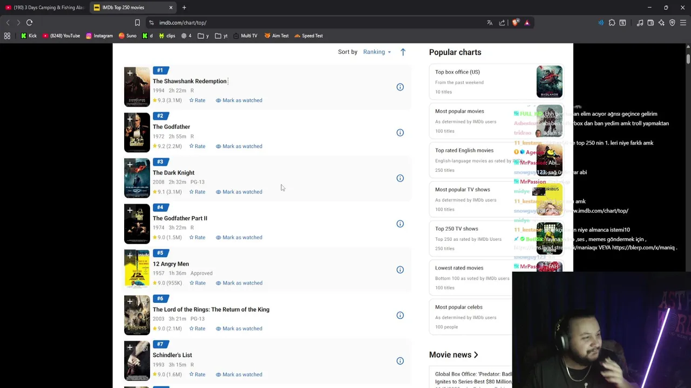Open Brave VPN shield icon

[672, 23]
